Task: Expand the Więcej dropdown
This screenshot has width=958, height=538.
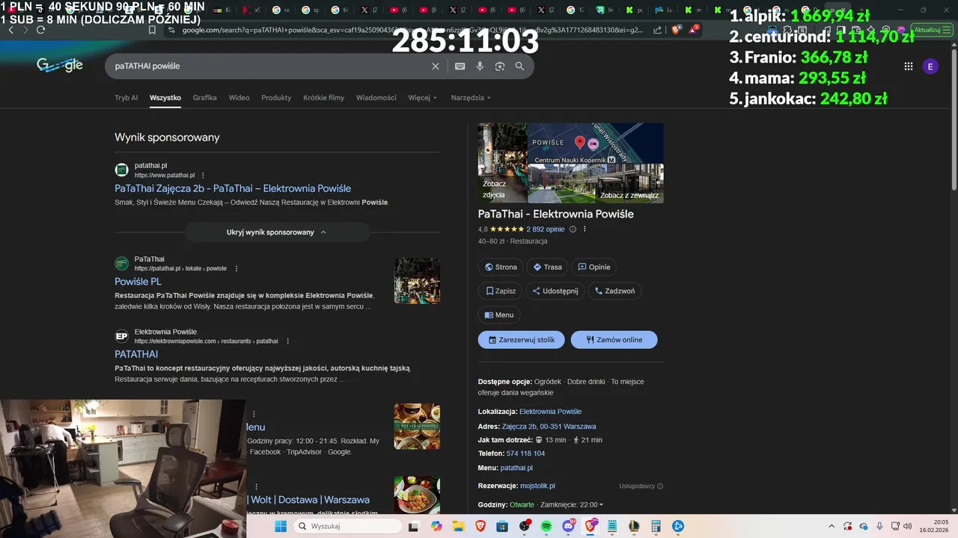Action: [x=422, y=98]
